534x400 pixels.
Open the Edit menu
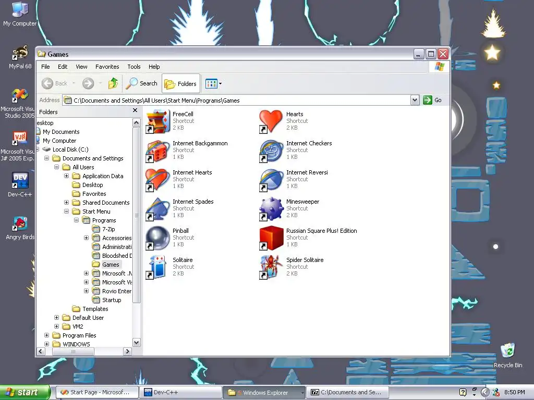point(63,67)
